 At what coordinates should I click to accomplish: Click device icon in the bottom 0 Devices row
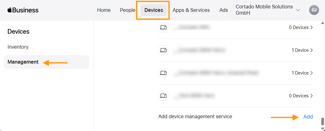163,96
